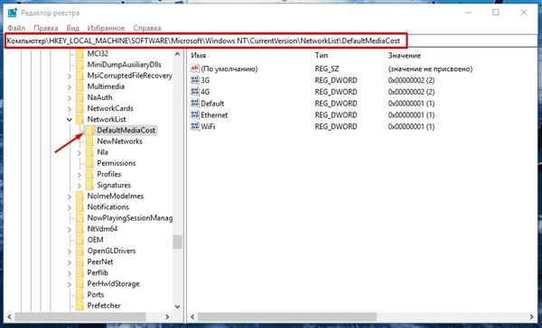Select the 4G DWORD value icon
The width and height of the screenshot is (542, 328).
(x=195, y=92)
